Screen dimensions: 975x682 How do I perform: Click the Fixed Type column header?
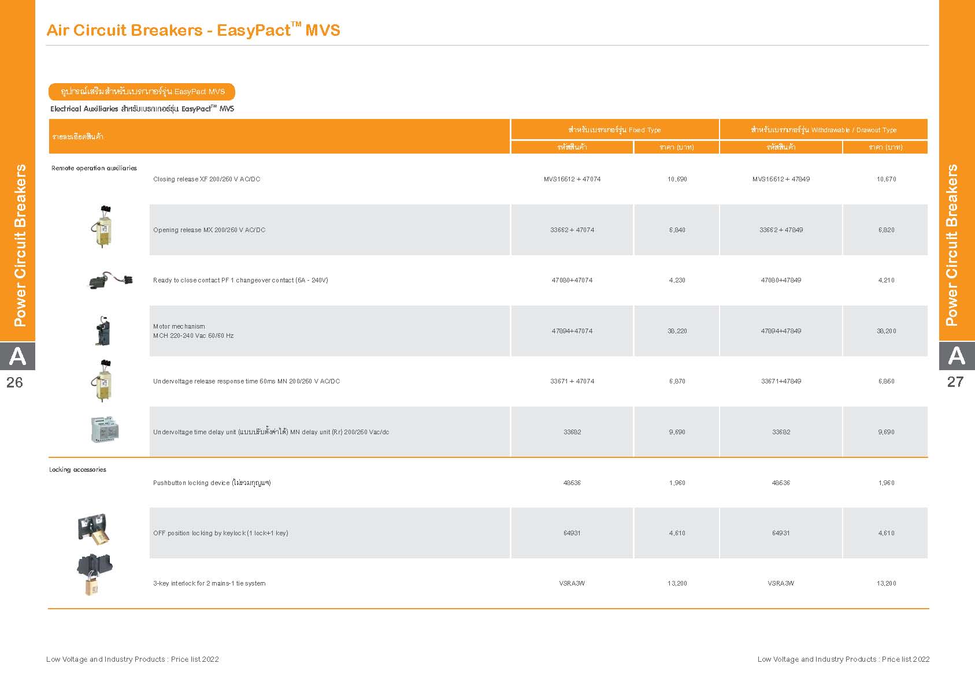pos(615,130)
